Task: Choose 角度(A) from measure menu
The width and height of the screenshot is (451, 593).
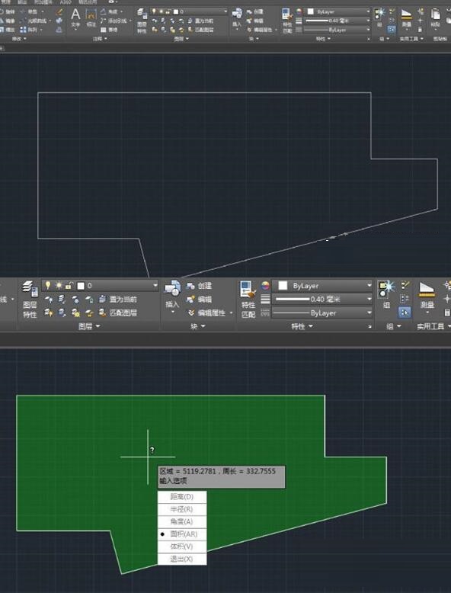Action: point(182,521)
